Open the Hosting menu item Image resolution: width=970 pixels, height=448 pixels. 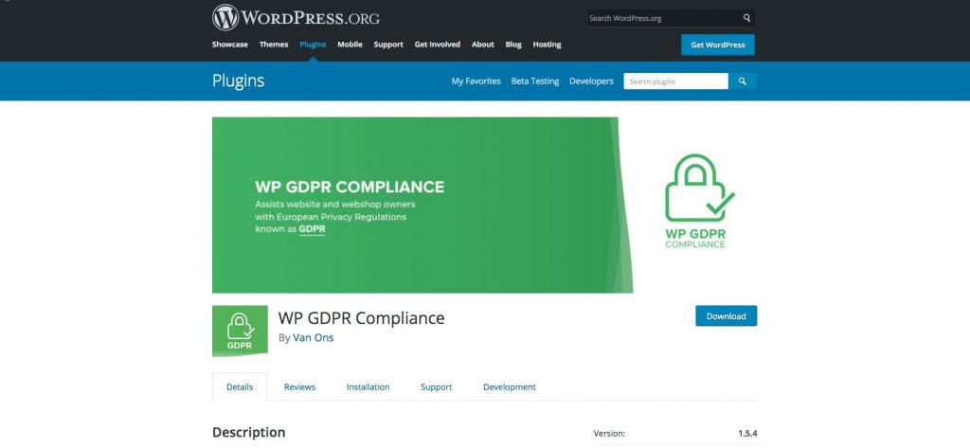coord(547,45)
